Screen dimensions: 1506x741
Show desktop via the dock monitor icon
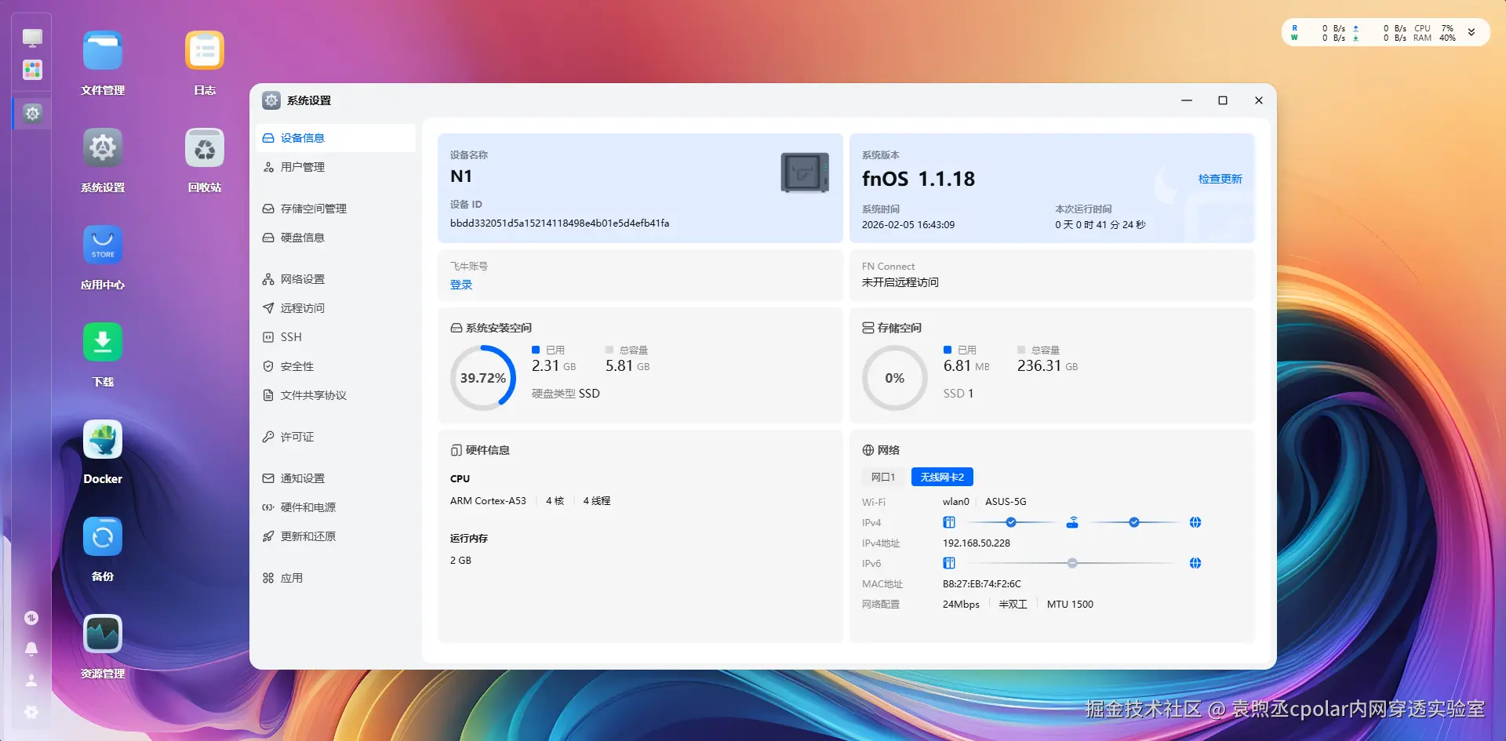(x=32, y=38)
